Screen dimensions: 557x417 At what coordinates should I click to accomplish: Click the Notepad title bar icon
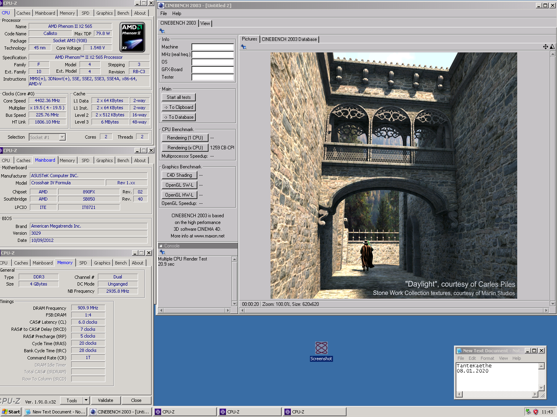coord(459,351)
